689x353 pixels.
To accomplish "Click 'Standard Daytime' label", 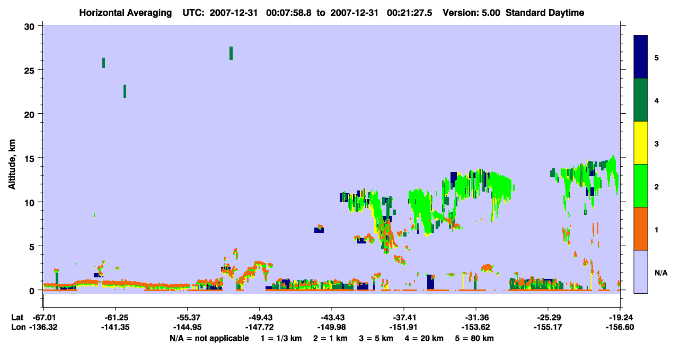I will pos(545,13).
